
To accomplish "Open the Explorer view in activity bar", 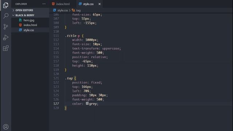I will point(6,5).
